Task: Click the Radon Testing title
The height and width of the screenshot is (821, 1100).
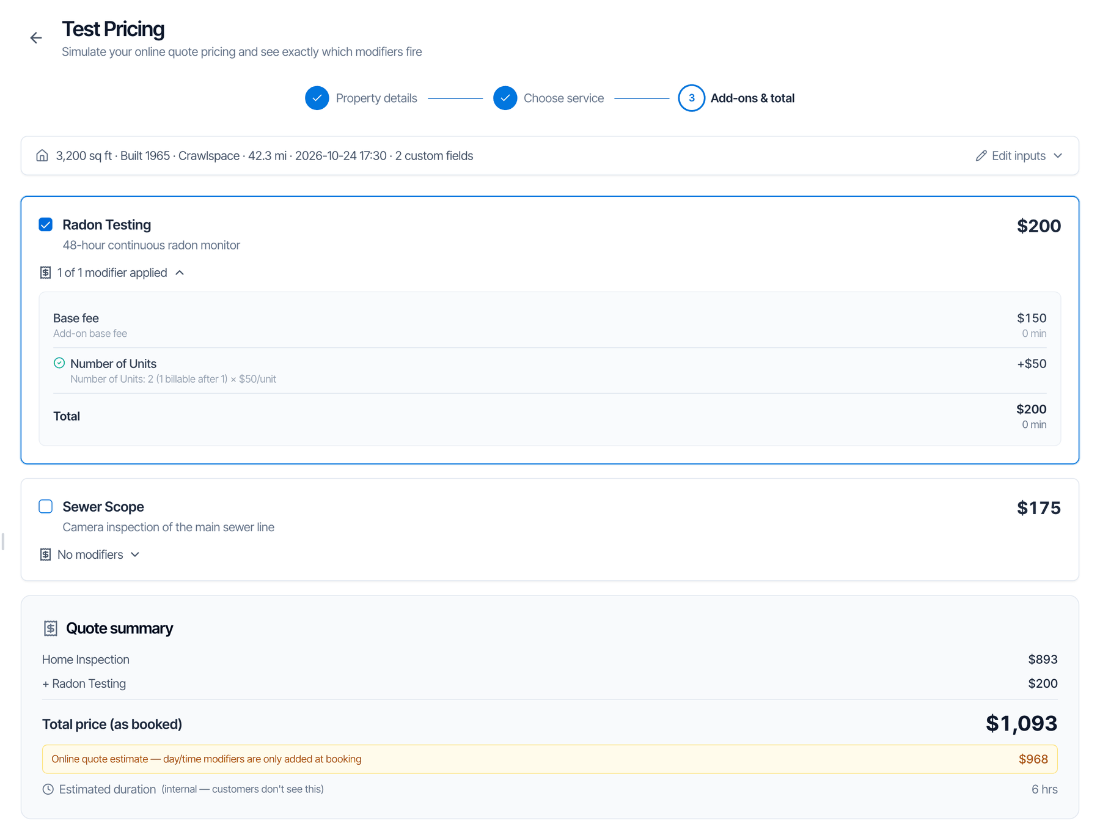Action: (x=107, y=225)
